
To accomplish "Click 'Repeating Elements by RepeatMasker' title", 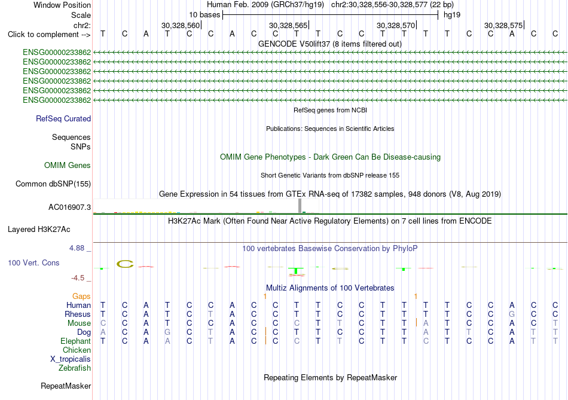I will (x=330, y=377).
